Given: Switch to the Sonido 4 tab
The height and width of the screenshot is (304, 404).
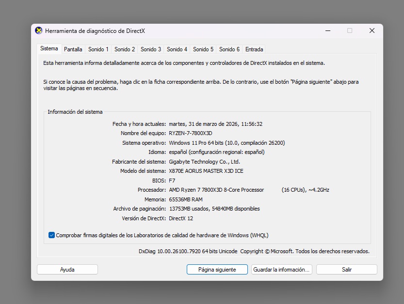Looking at the screenshot, I should [177, 49].
